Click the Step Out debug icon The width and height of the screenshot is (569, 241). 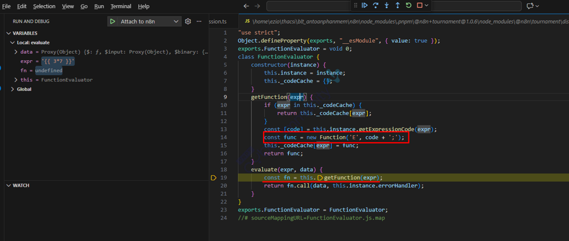point(397,5)
